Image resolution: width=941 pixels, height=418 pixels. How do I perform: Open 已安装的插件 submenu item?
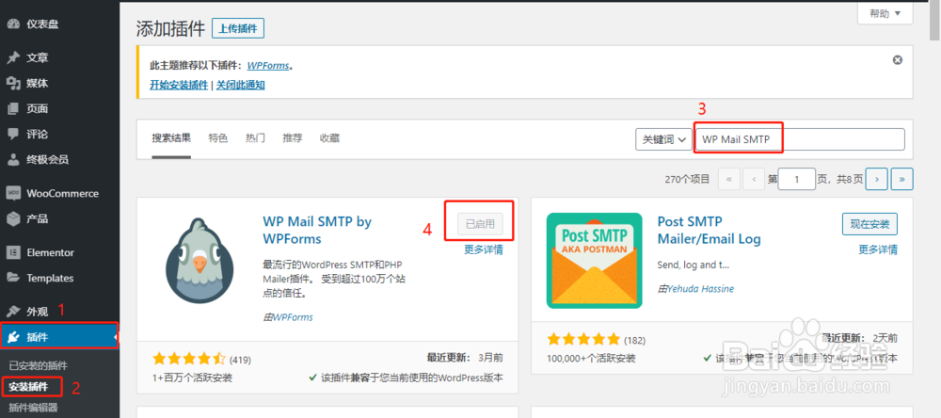[38, 365]
